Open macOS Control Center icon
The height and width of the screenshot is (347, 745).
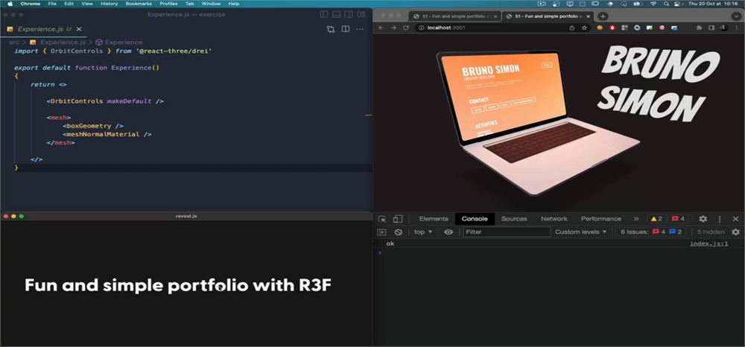677,3
